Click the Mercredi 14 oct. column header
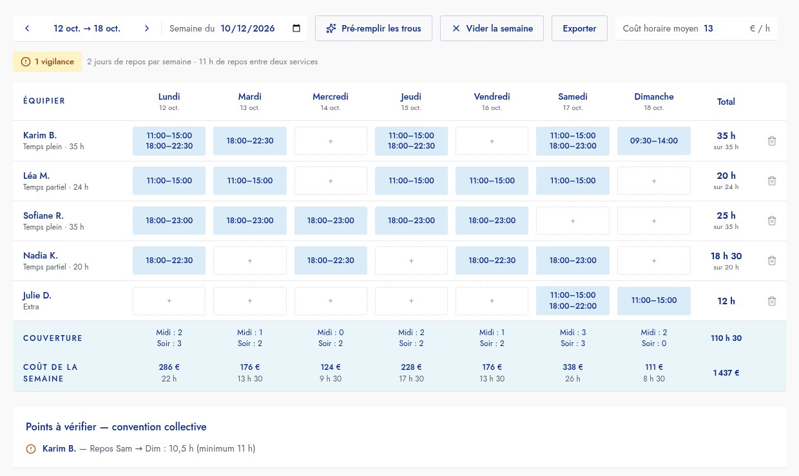This screenshot has width=799, height=476. [x=331, y=101]
